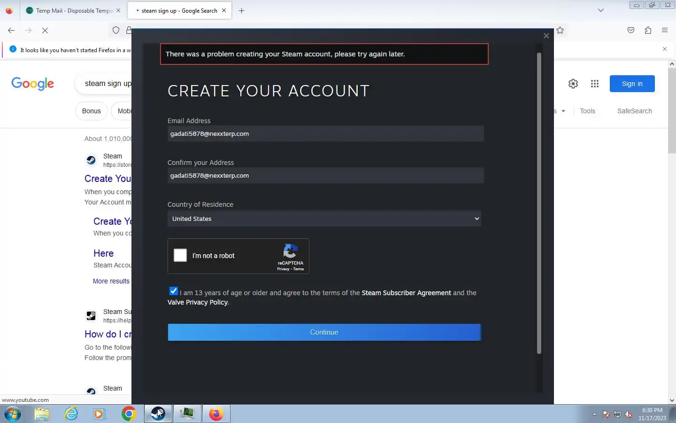Check the I'm not a robot reCAPTCHA box
676x423 pixels.
(180, 255)
